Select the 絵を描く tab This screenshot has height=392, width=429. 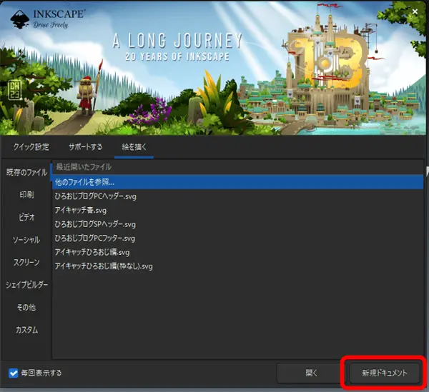pos(134,146)
